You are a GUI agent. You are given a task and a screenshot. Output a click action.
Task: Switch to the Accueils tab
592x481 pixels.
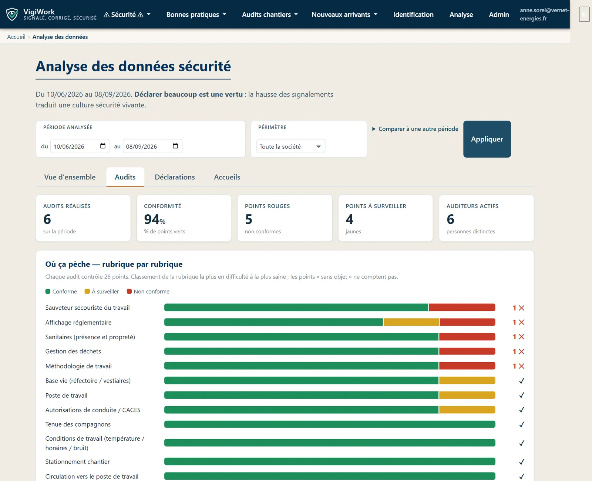coord(227,177)
